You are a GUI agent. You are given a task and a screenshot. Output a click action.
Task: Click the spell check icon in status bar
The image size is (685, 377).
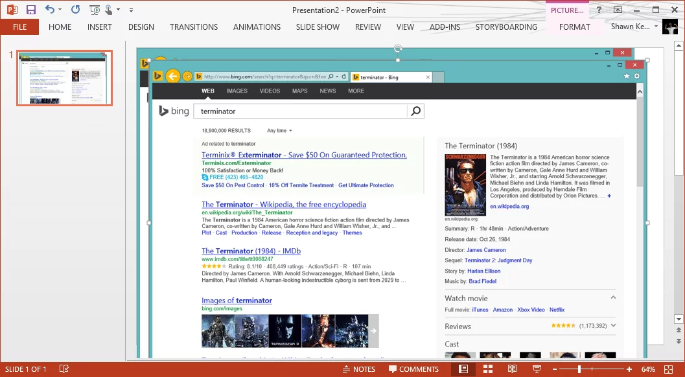click(64, 369)
